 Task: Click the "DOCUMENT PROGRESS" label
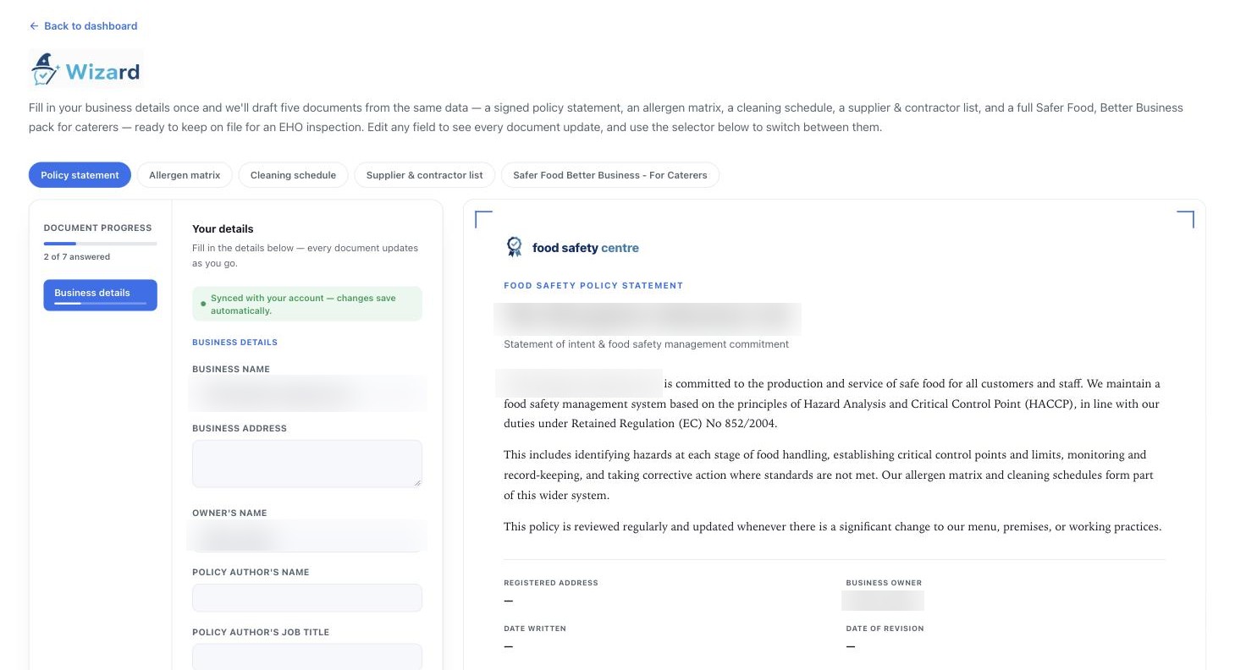coord(97,228)
